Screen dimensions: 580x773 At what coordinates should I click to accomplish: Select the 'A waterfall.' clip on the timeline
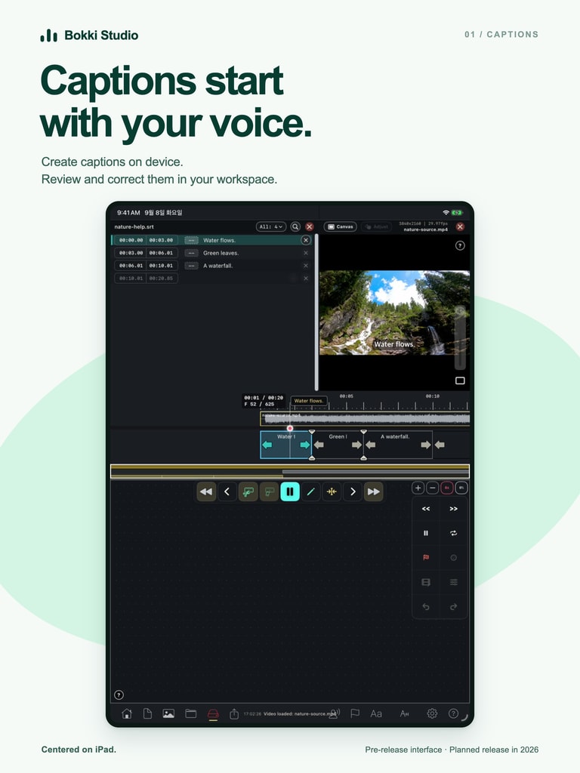[398, 445]
